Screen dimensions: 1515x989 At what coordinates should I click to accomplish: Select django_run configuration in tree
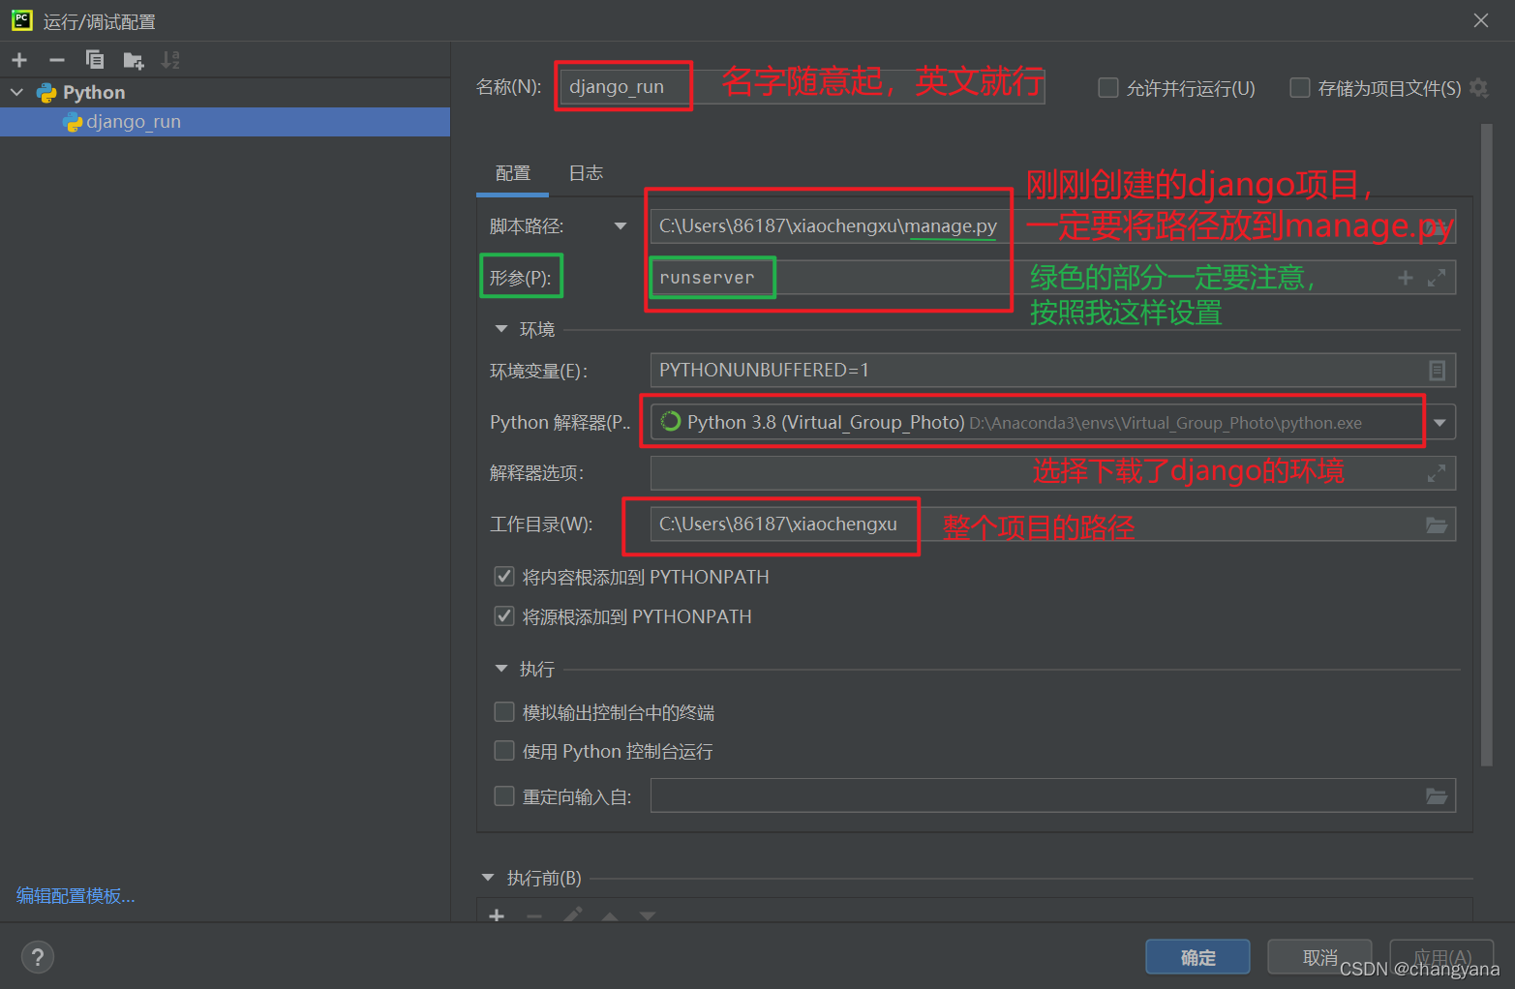click(225, 122)
